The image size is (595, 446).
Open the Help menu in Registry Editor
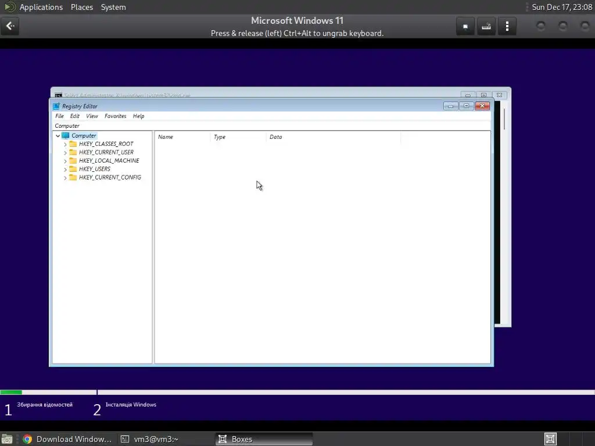pyautogui.click(x=138, y=116)
